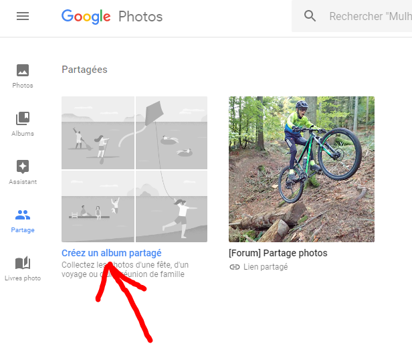
Task: Select the 'Assistant' text label in sidebar
Action: tap(23, 182)
